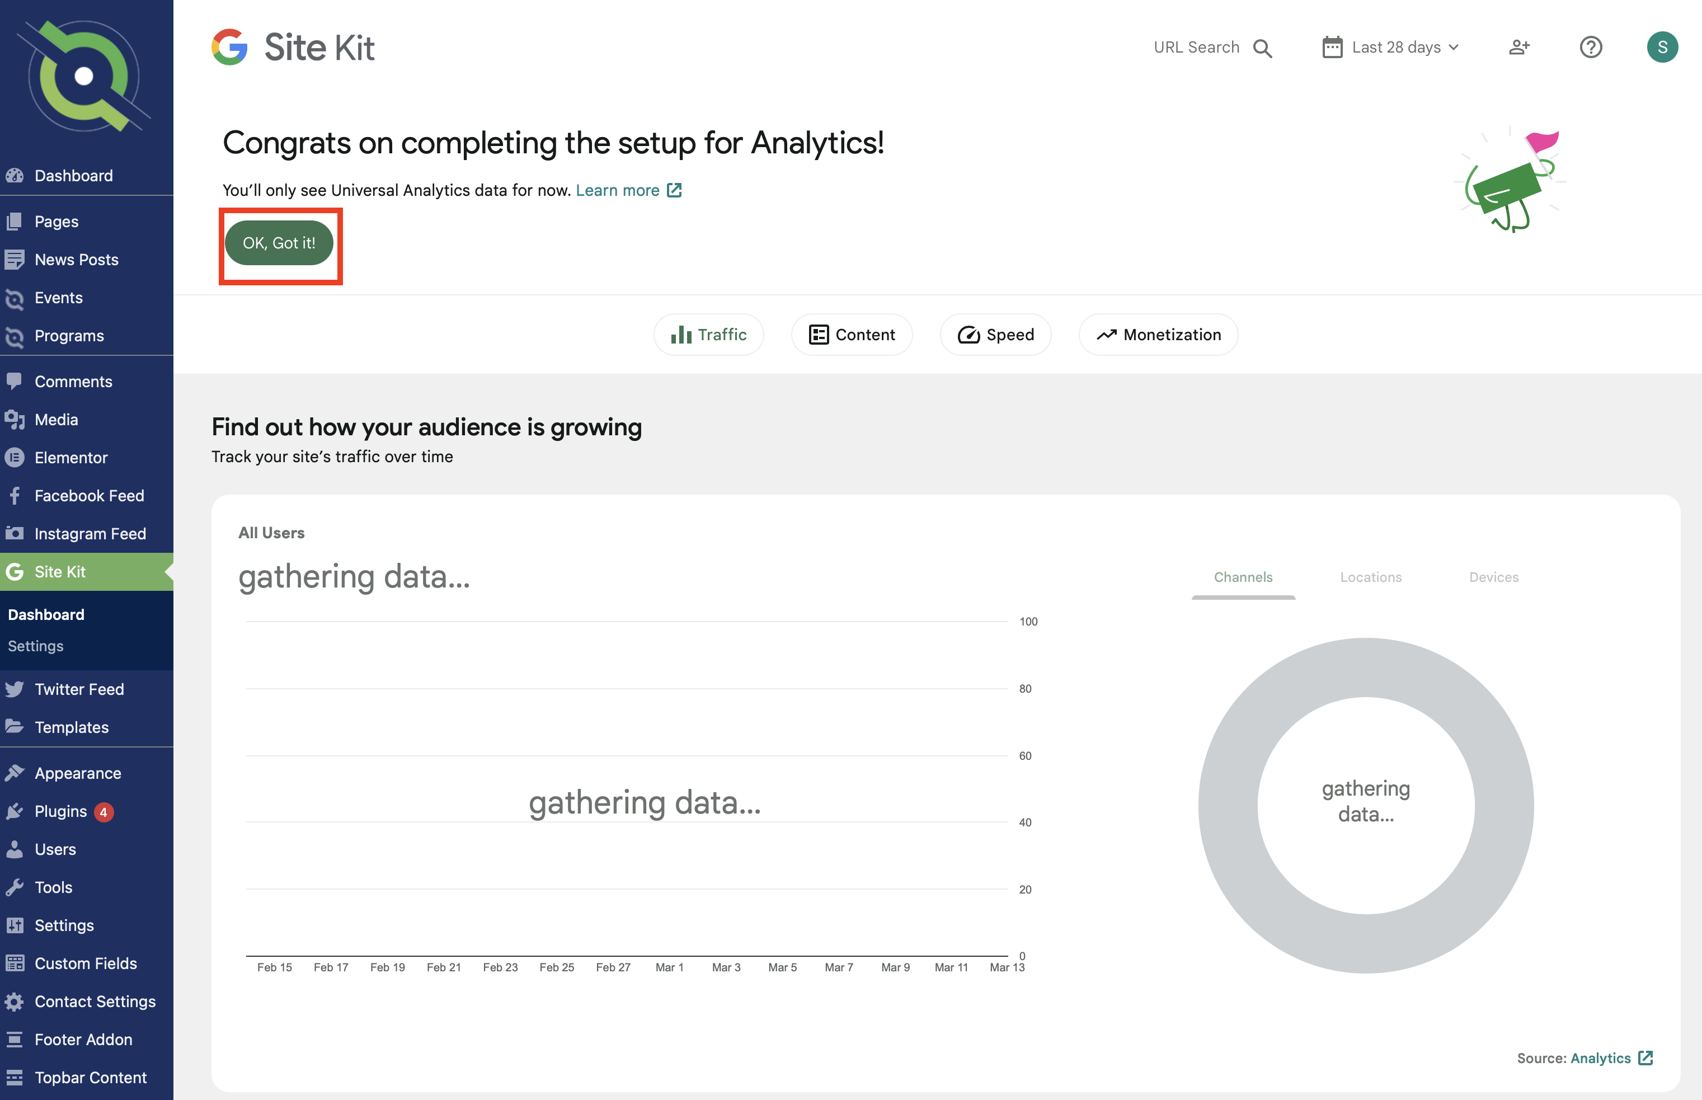Click the site logo in the sidebar
This screenshot has width=1702, height=1100.
[83, 76]
